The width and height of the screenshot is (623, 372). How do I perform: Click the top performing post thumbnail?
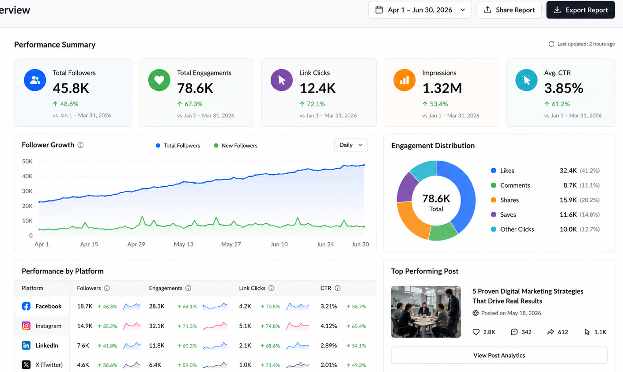(x=426, y=312)
